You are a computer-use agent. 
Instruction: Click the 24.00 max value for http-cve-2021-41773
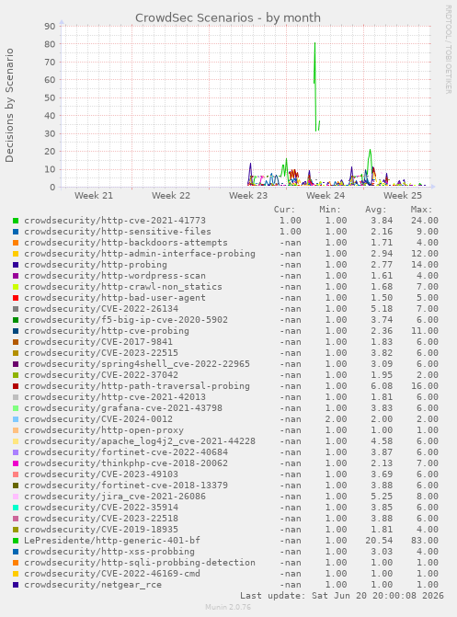point(425,221)
